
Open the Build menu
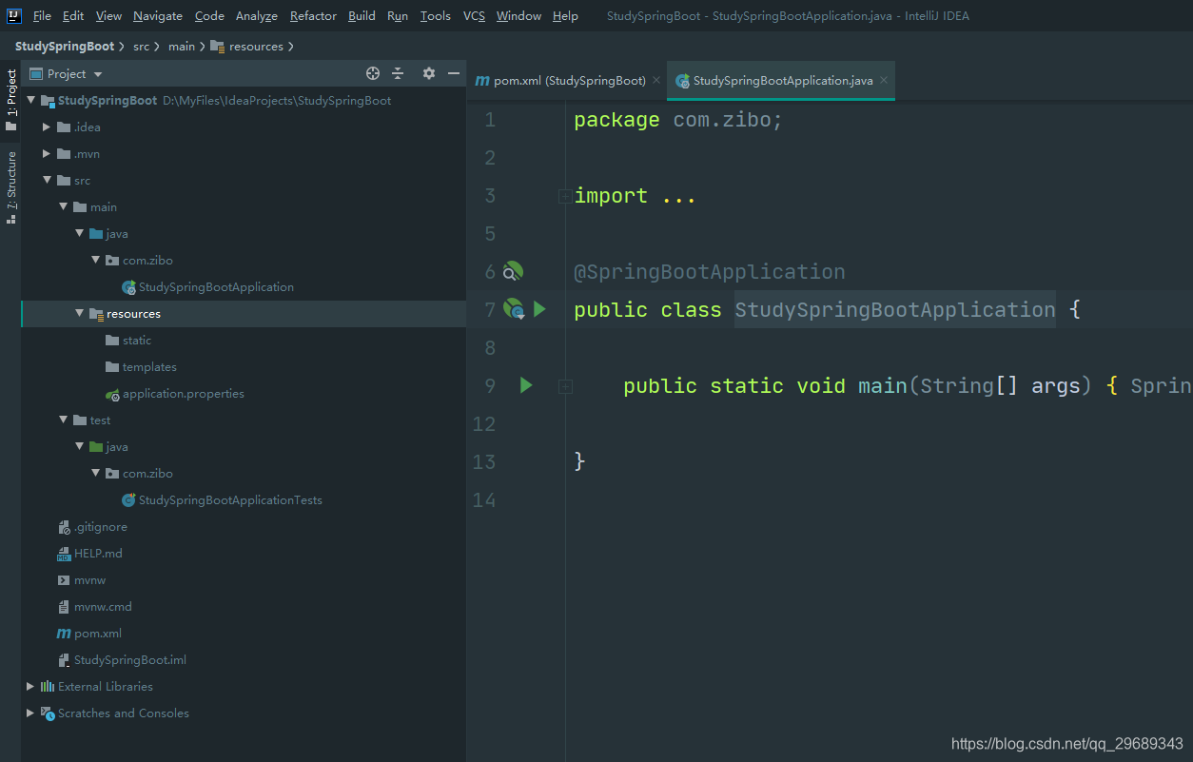pyautogui.click(x=362, y=15)
